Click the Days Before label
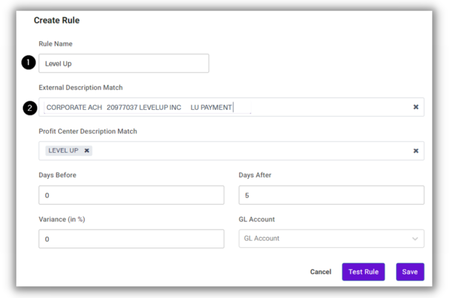This screenshot has width=449, height=298. pos(57,175)
